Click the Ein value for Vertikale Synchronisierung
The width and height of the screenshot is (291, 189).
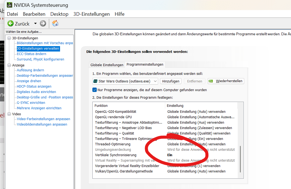(170, 155)
